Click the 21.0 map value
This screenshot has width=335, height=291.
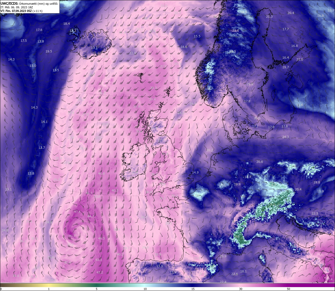click(300, 59)
